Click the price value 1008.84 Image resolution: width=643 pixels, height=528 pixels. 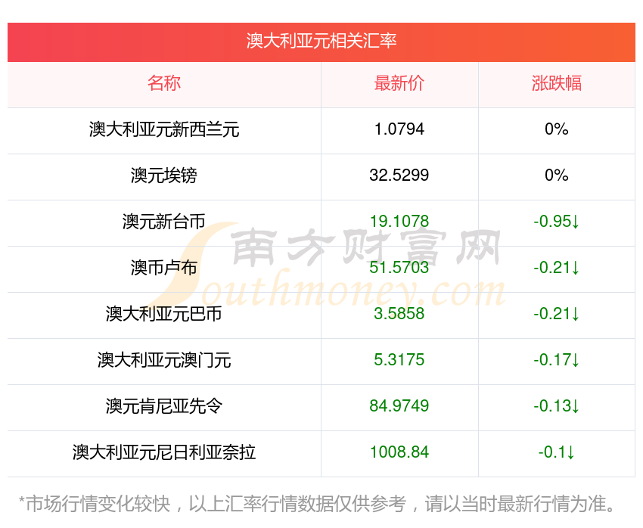(x=399, y=452)
